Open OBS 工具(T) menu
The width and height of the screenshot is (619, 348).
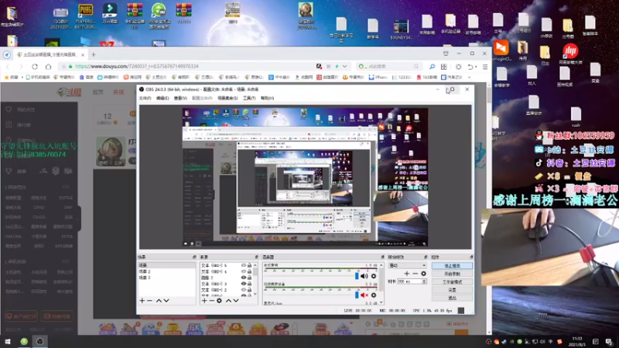[x=249, y=98]
